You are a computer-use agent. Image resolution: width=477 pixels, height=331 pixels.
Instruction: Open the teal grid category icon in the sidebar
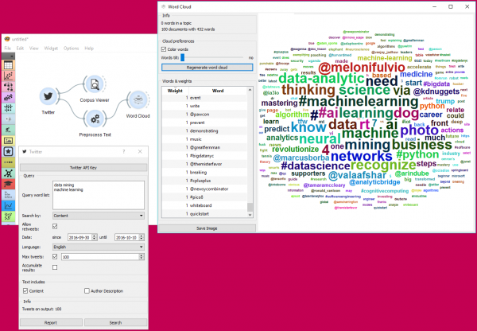(8, 108)
